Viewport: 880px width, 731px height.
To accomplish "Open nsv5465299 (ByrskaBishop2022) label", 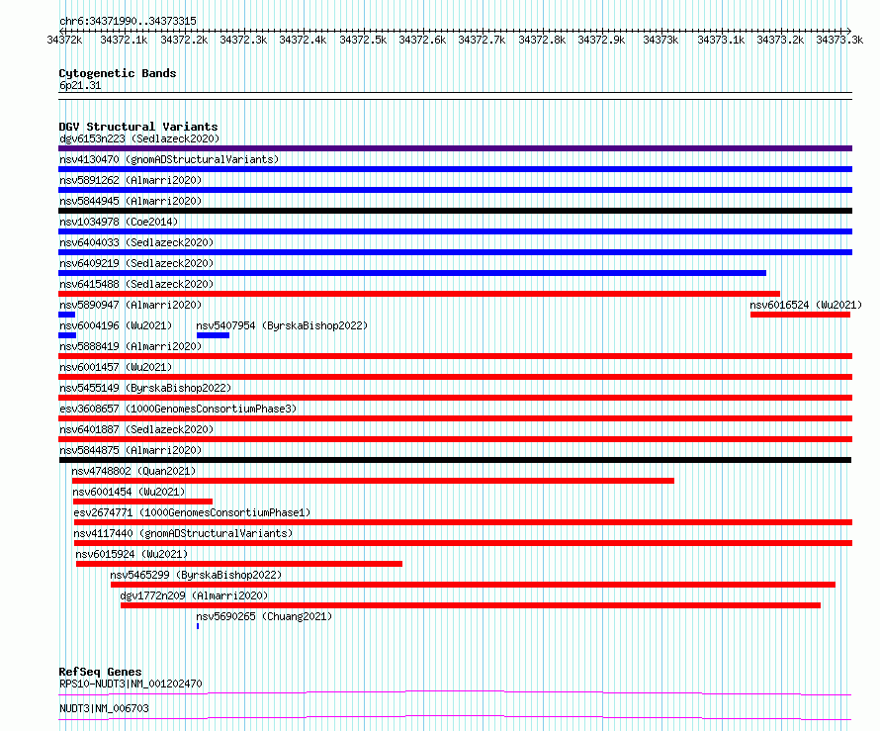I will 196,575.
